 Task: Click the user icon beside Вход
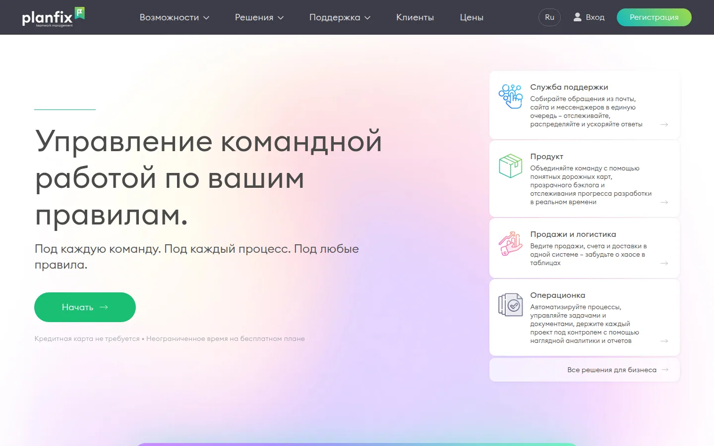pos(577,17)
